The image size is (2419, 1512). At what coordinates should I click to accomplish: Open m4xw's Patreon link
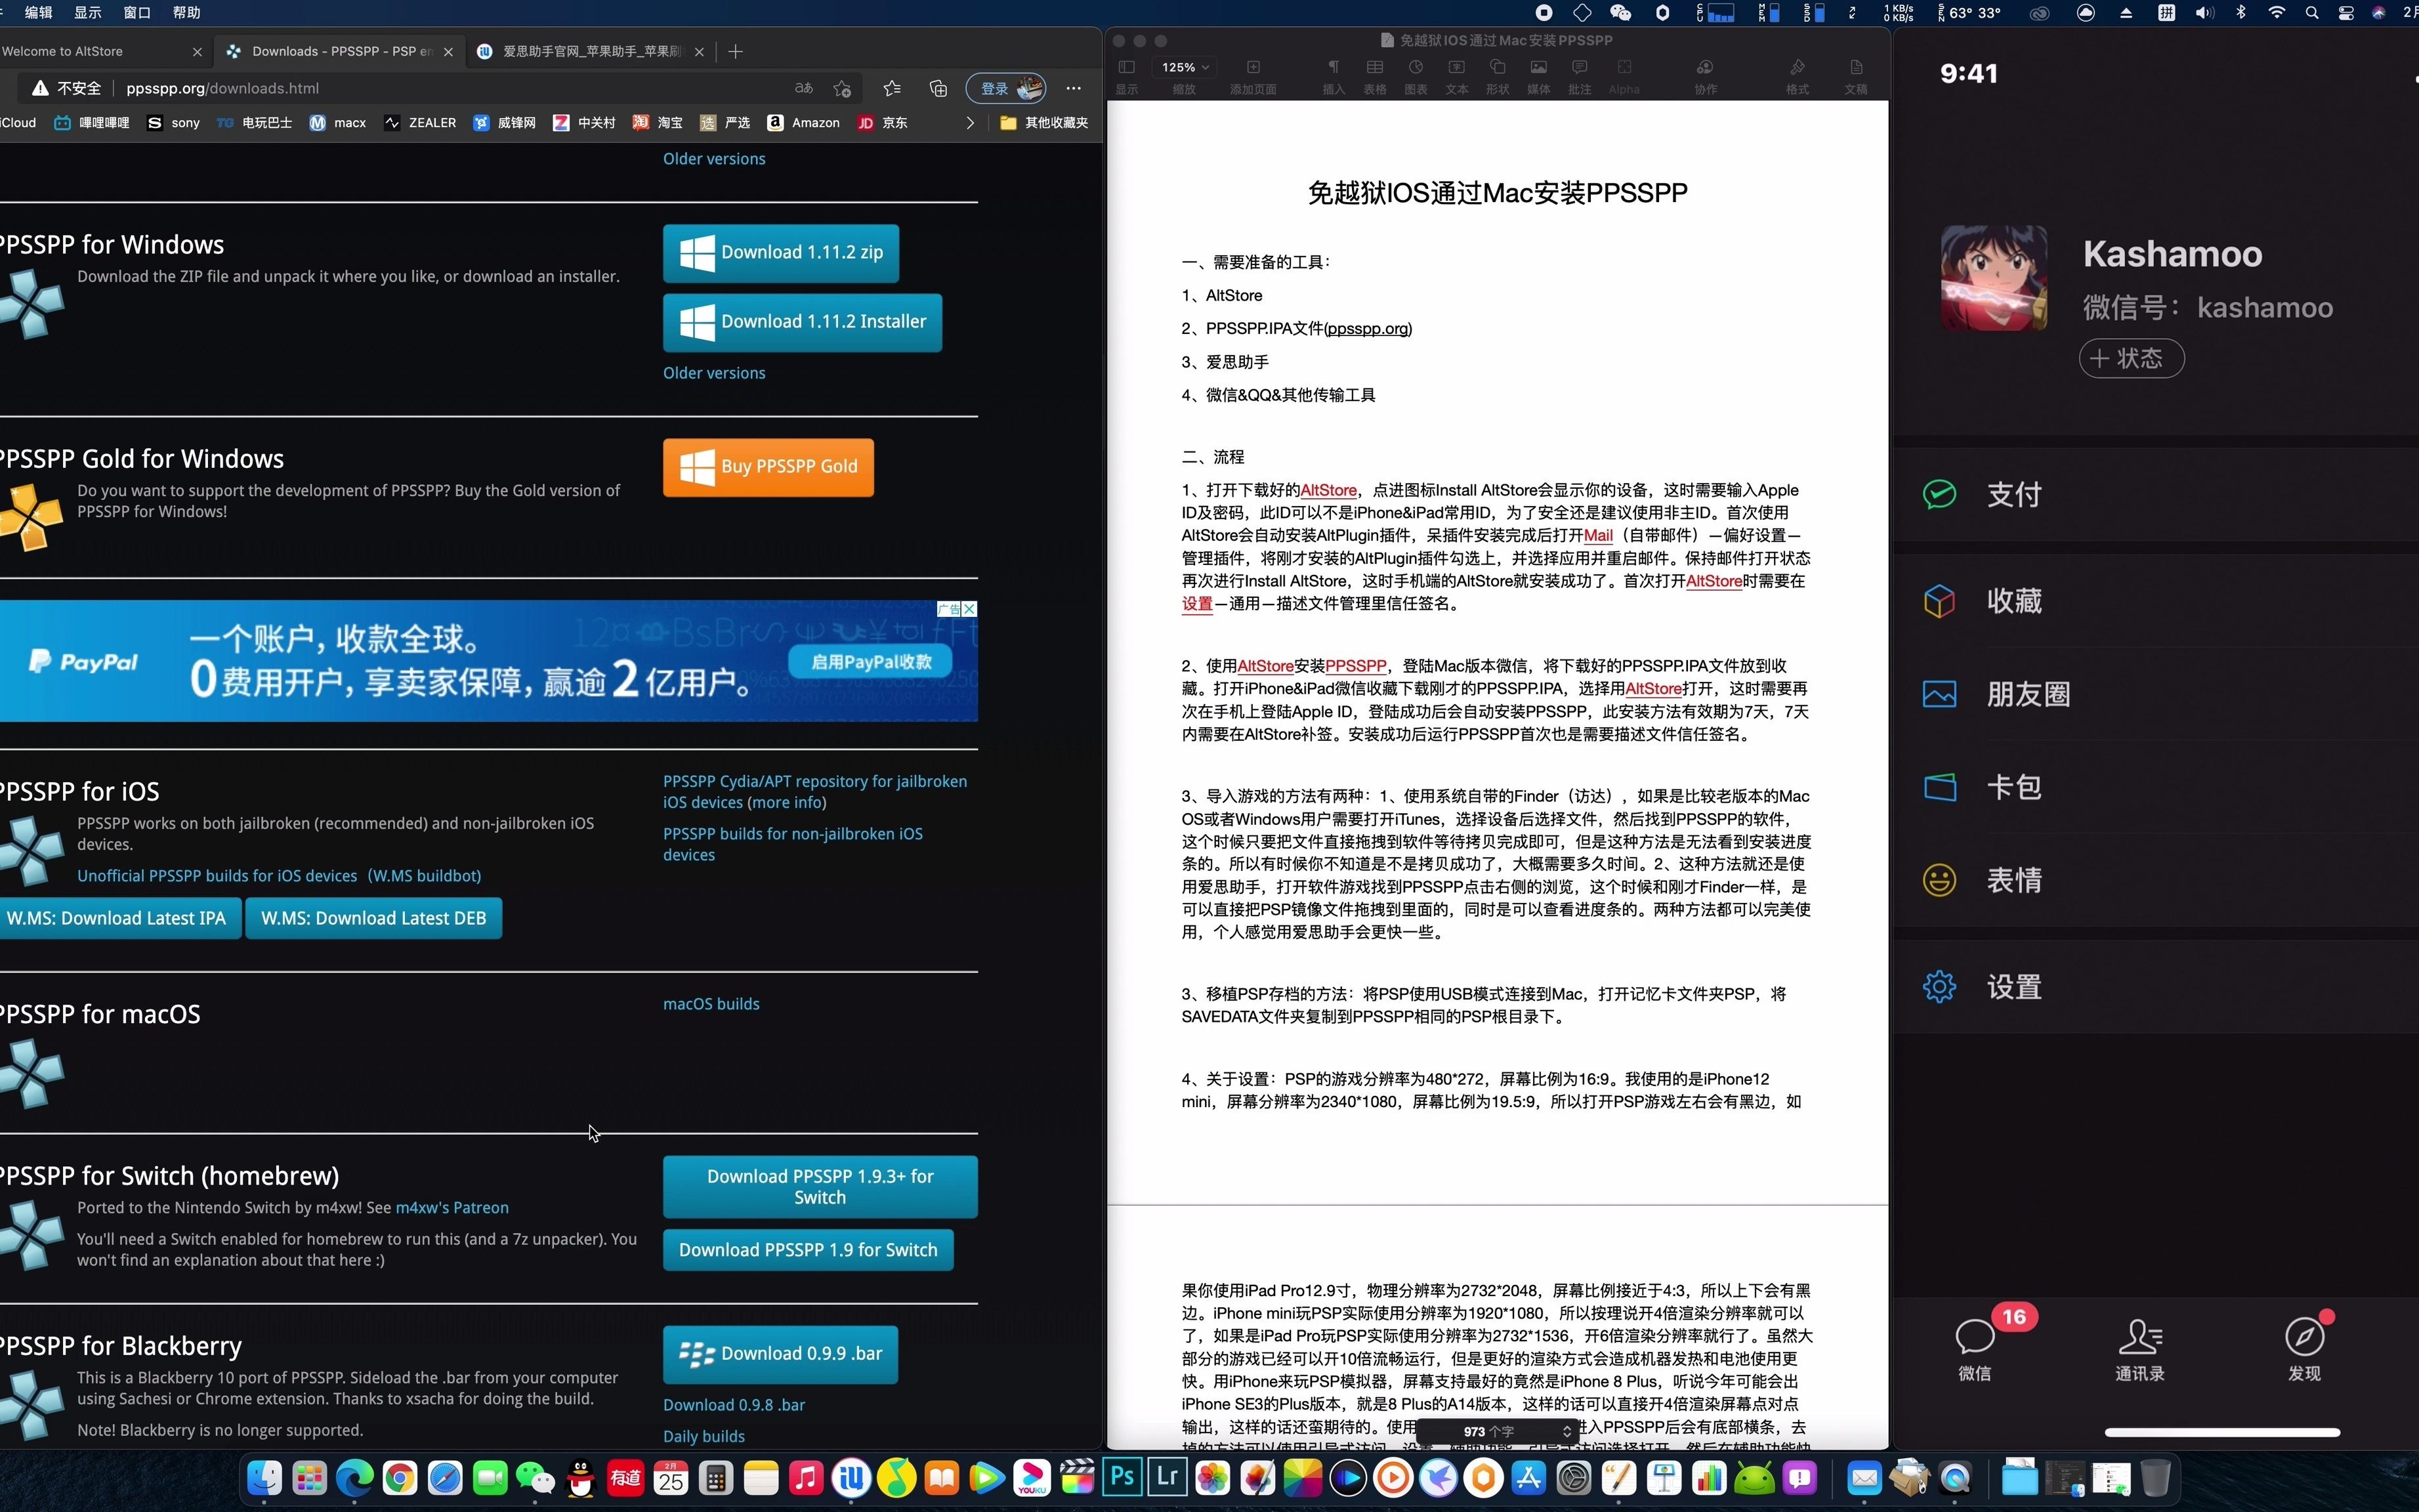coord(452,1208)
